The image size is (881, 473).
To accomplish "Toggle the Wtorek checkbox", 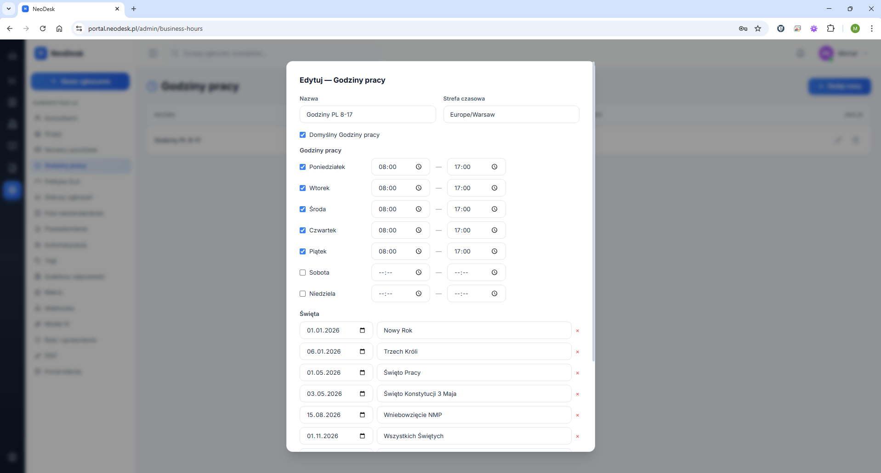I will click(302, 188).
